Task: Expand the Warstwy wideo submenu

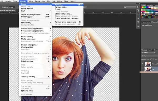Action: pyautogui.click(x=35, y=47)
